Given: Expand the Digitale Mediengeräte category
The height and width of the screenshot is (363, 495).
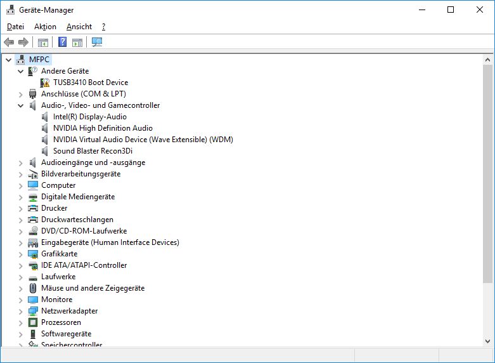Looking at the screenshot, I should [20, 197].
